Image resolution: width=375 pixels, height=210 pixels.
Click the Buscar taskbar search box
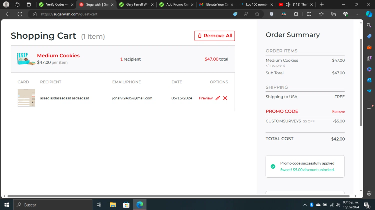53,205
